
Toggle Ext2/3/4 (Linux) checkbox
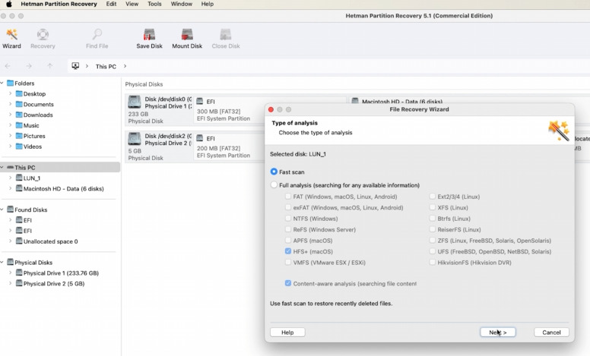tap(433, 197)
